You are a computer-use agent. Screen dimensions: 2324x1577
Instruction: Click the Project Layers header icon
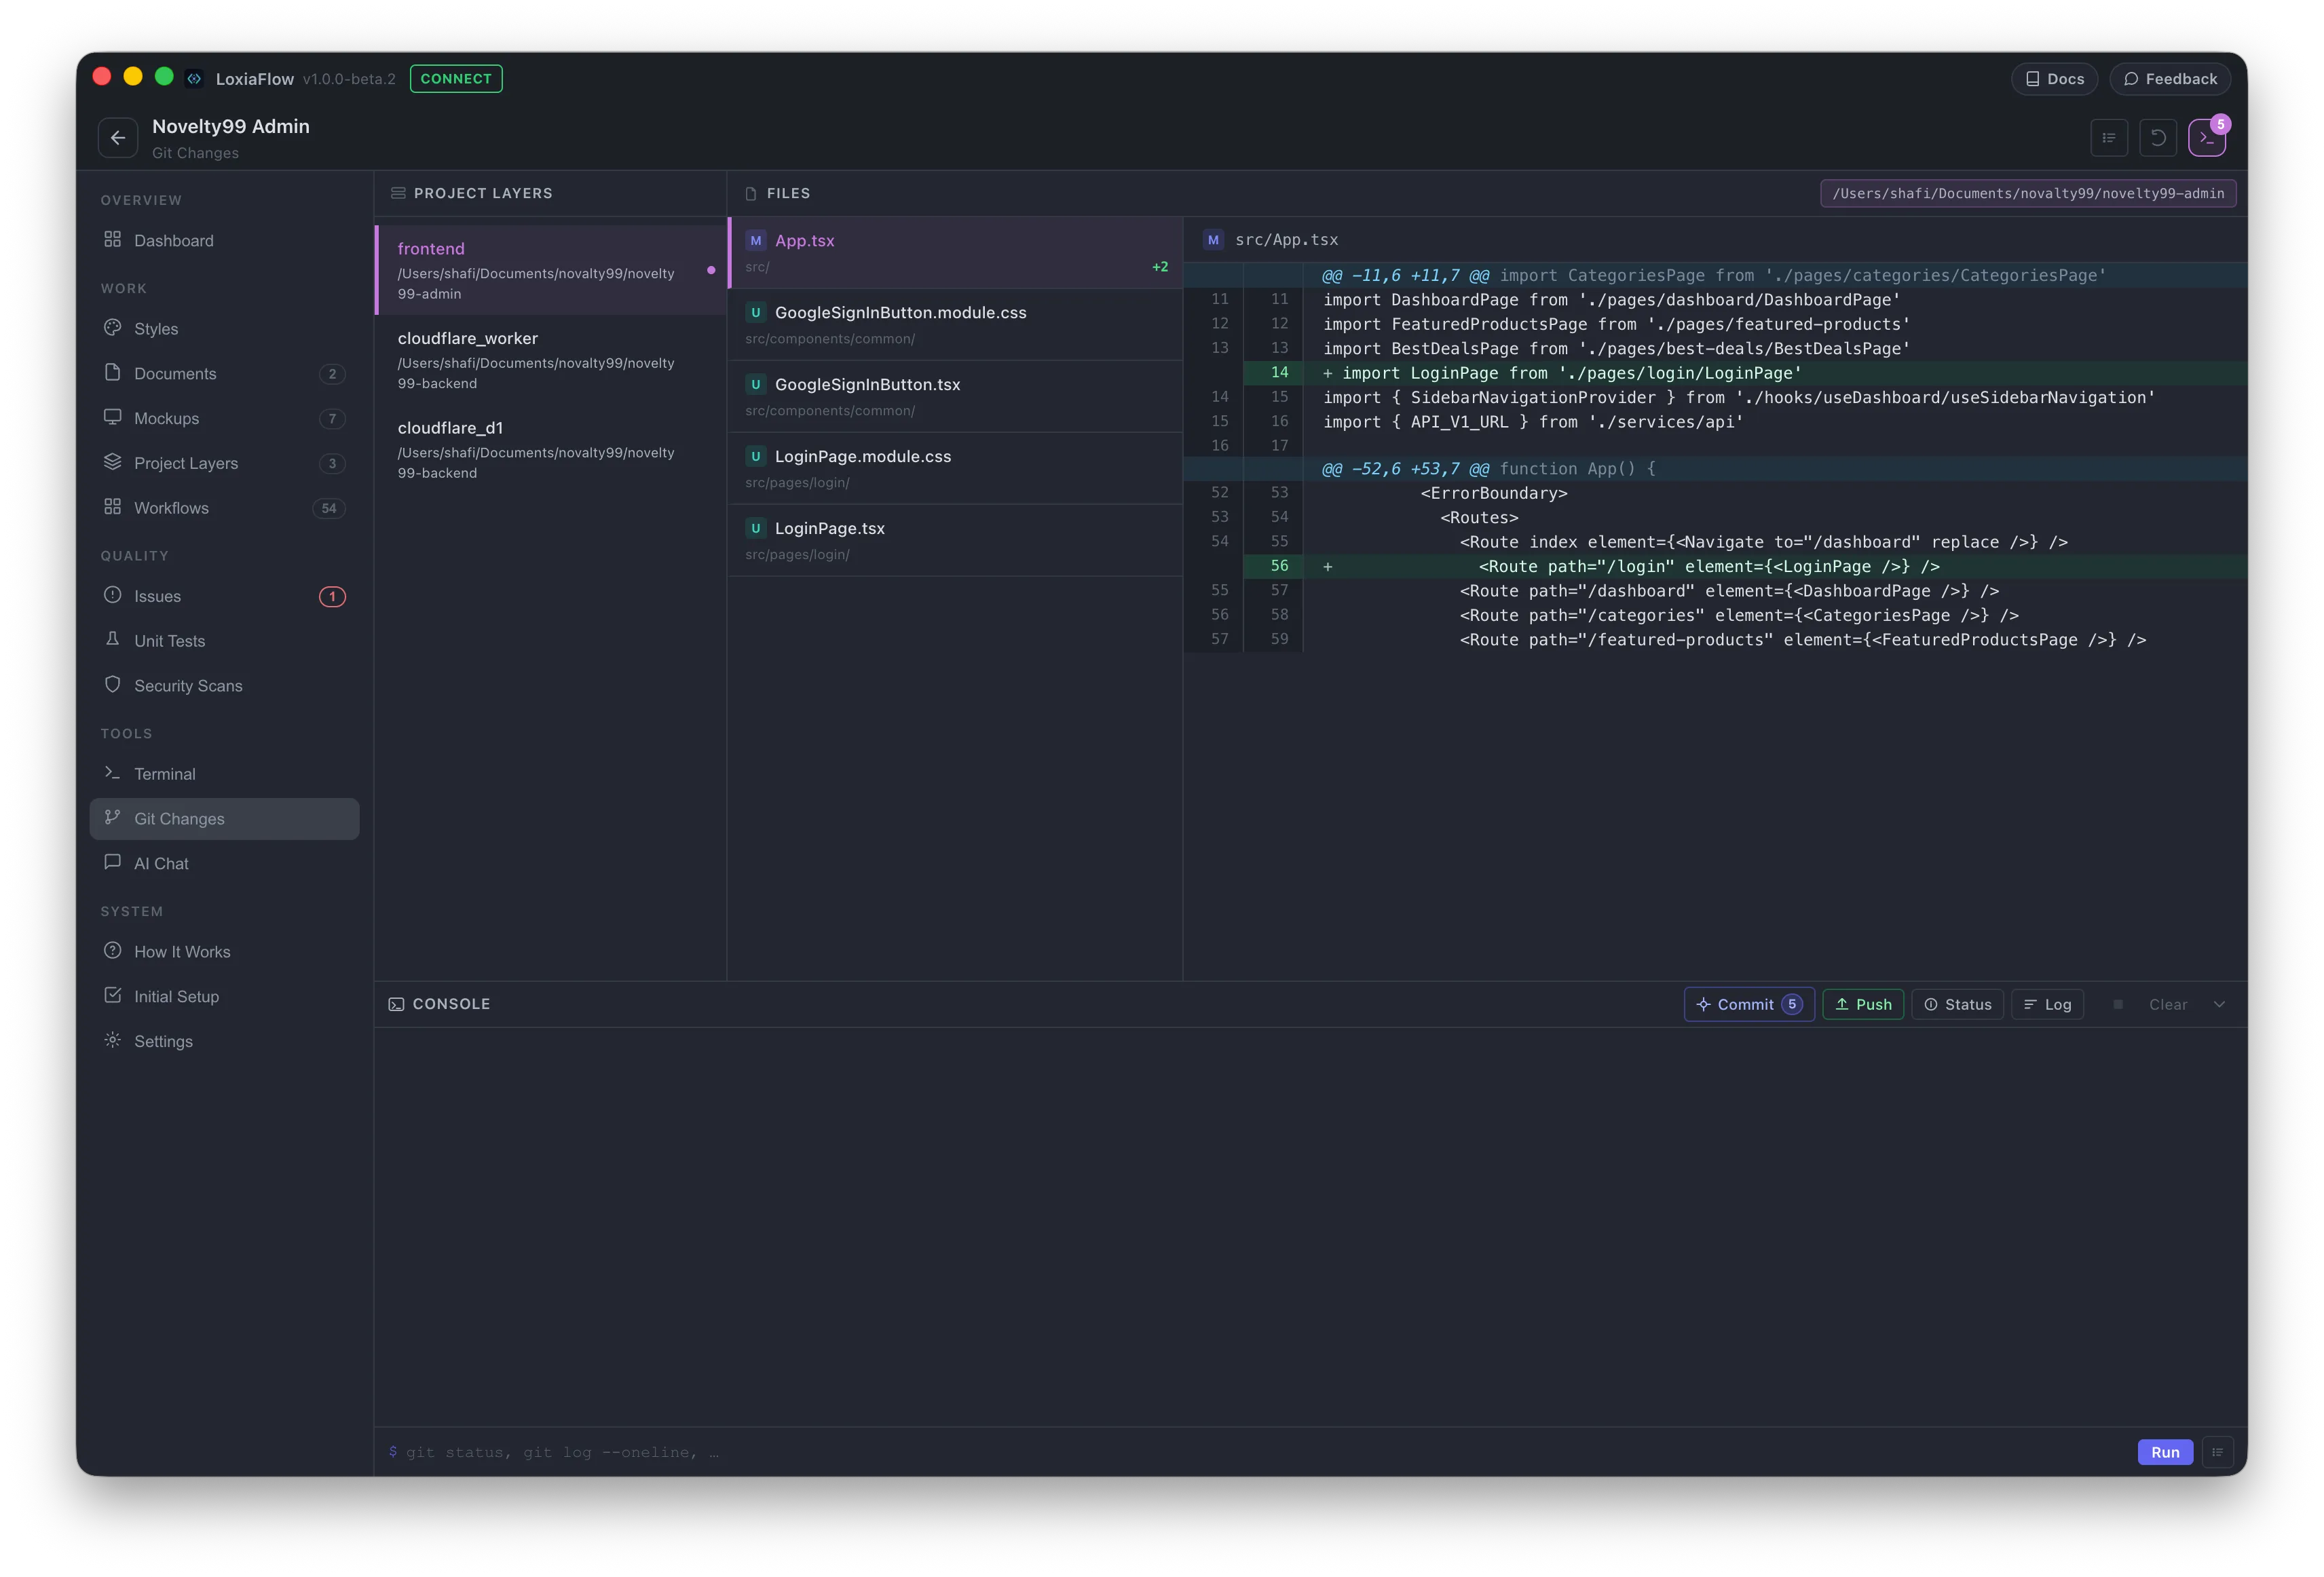pos(398,194)
